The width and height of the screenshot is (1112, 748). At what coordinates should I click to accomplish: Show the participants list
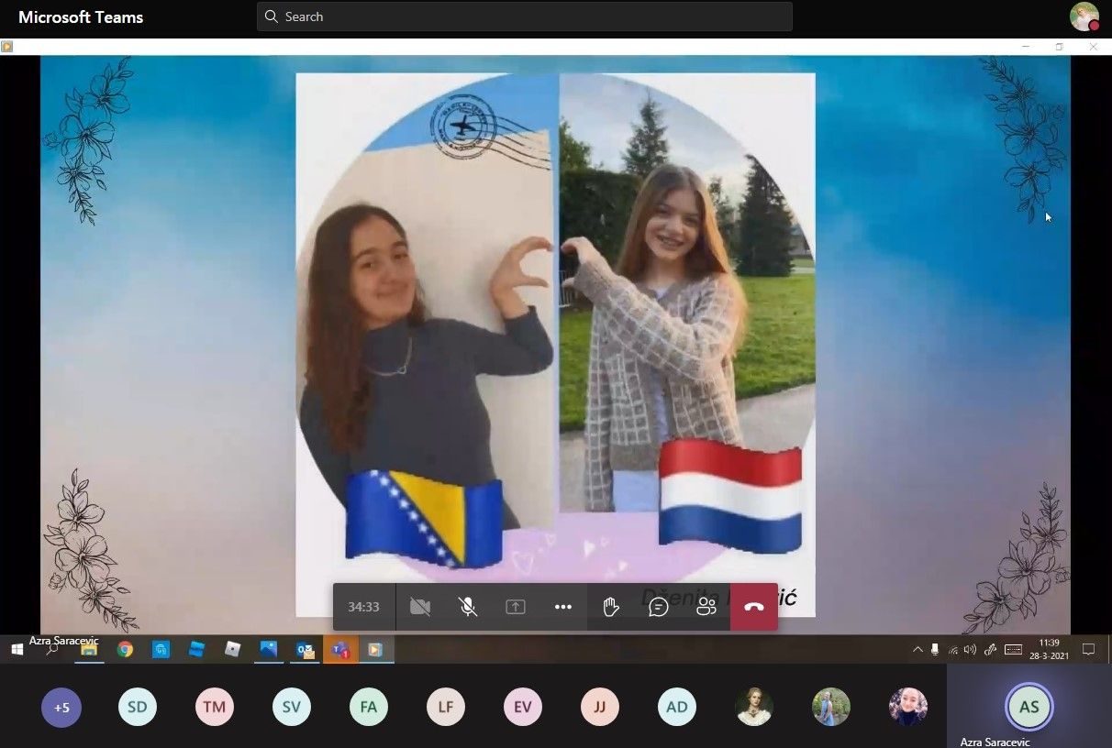click(706, 607)
